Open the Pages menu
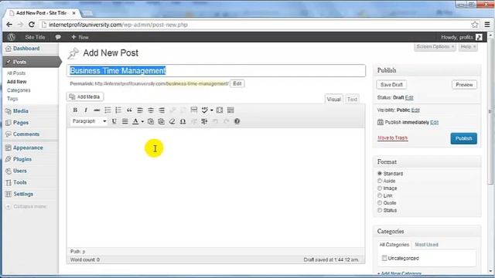Screen dimensions: 495x278 click(x=21, y=123)
